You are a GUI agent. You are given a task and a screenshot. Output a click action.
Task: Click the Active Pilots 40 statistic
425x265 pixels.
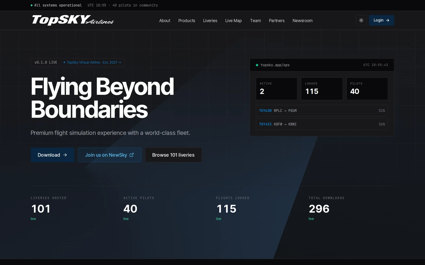click(x=139, y=209)
